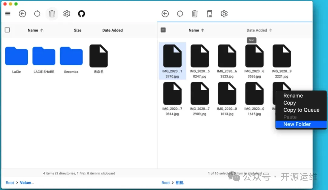Click the left pane trash delete icon

point(52,14)
